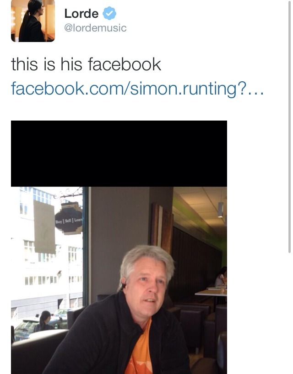Click the white table in photo background
Viewport: 293px width, 374px height.
[x=211, y=293]
